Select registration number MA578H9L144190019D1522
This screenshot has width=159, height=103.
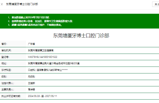(x=43, y=57)
